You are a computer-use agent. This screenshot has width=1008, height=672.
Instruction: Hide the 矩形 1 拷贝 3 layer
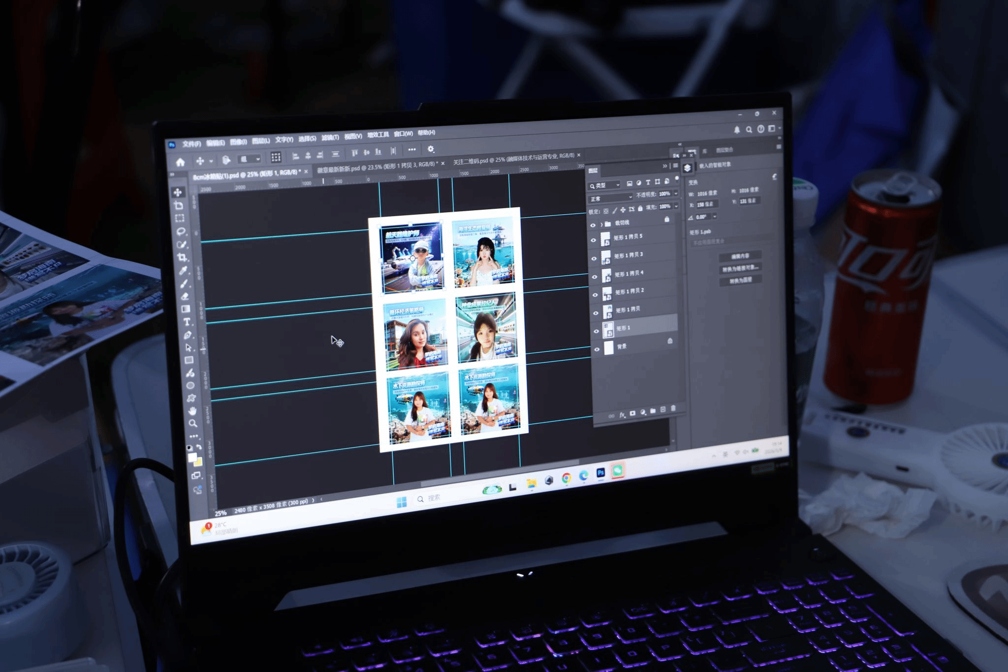point(594,258)
